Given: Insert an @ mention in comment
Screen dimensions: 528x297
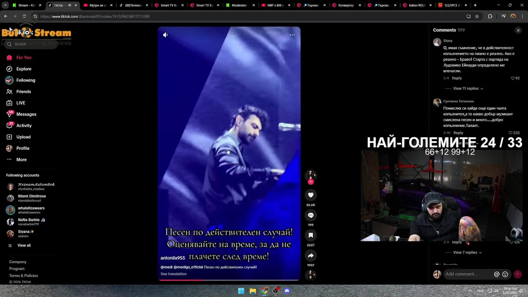Looking at the screenshot, I should tap(497, 274).
